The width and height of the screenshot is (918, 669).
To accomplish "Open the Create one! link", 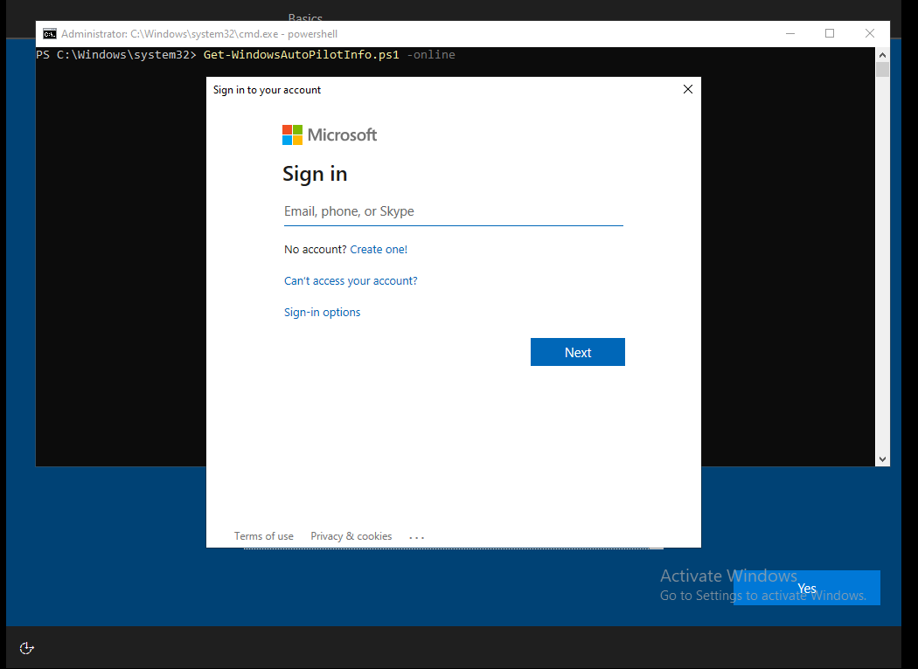I will pos(379,249).
